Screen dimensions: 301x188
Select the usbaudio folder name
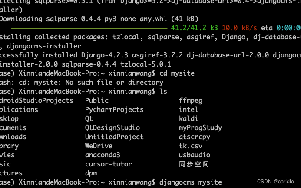[195, 155]
